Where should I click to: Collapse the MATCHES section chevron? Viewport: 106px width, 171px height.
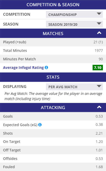[x=99, y=33]
